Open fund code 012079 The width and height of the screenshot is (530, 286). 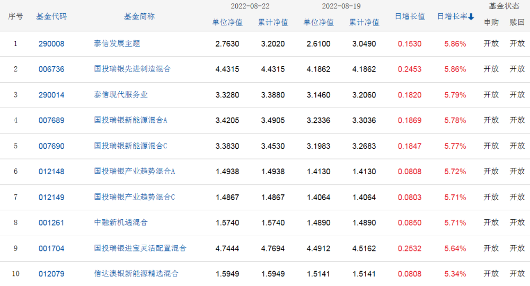click(51, 274)
